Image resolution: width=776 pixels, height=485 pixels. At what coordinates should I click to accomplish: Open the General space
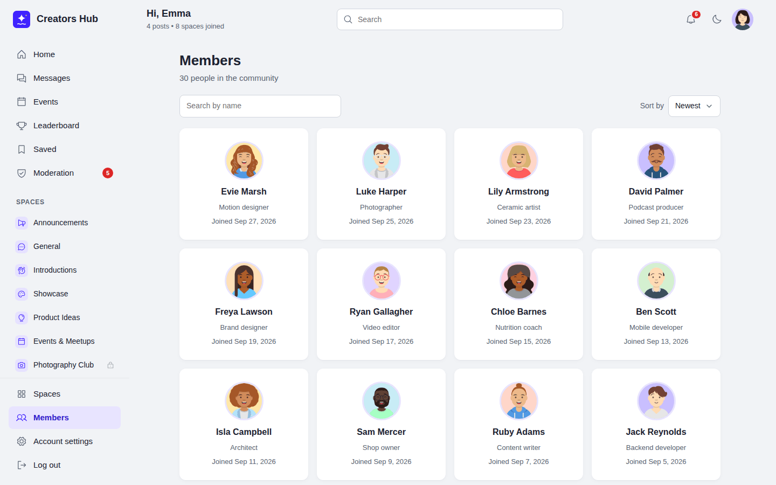pyautogui.click(x=65, y=246)
